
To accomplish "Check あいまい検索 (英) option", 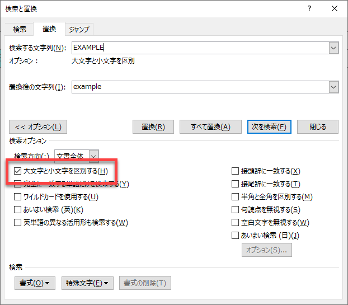I will pyautogui.click(x=18, y=209).
